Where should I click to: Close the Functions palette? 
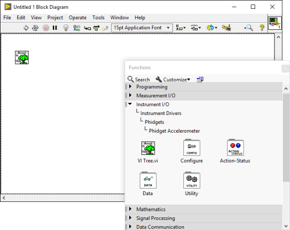[x=286, y=69]
